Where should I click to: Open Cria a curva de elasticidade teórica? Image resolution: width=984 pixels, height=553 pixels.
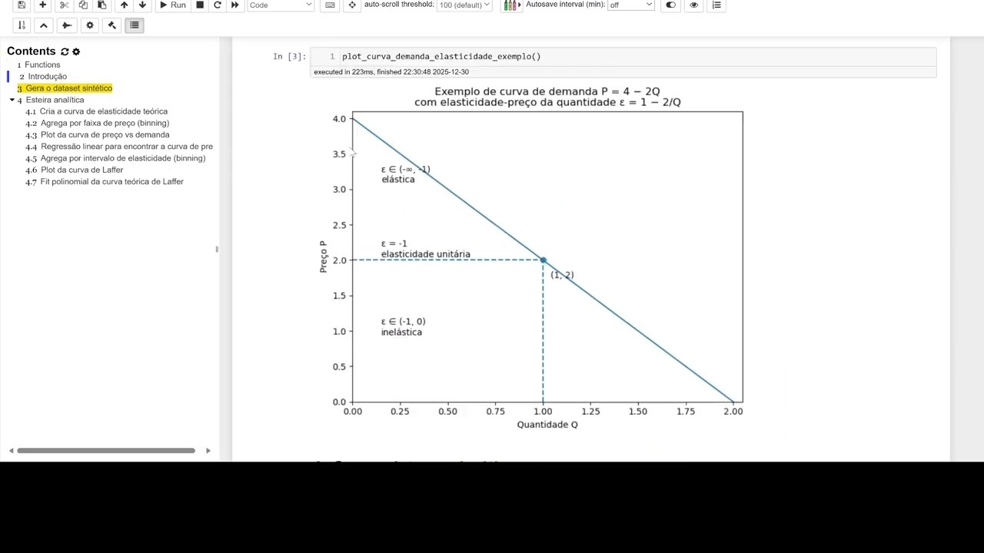[104, 111]
